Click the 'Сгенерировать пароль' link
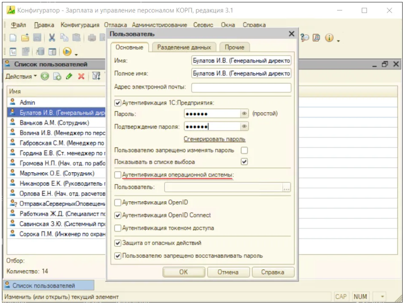The image size is (405, 304). [x=214, y=139]
